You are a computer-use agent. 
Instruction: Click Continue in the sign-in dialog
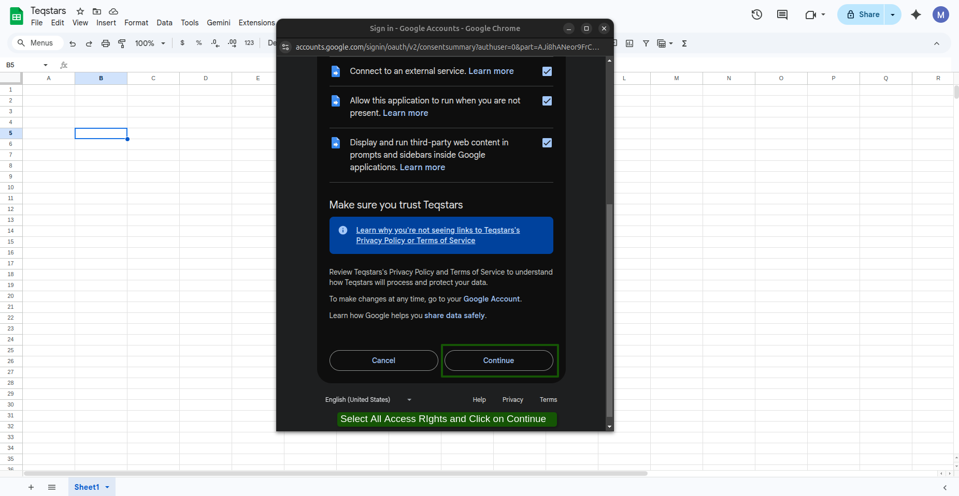click(499, 360)
